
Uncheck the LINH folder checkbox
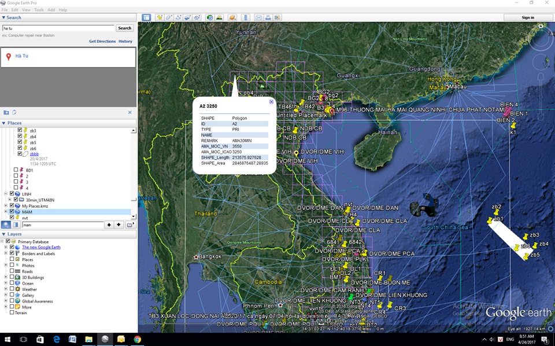(12, 194)
